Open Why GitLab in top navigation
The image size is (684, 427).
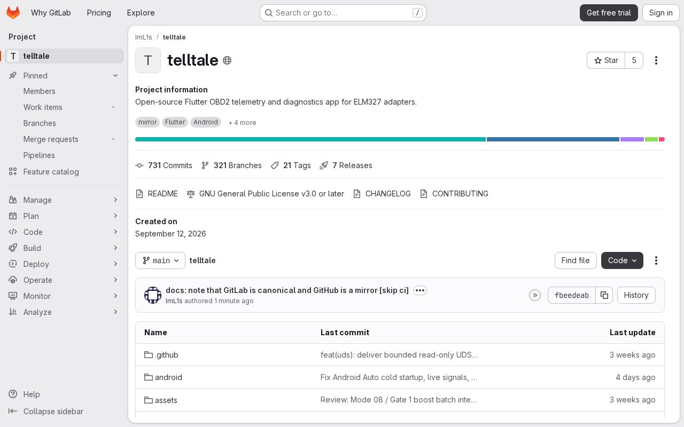pos(51,13)
